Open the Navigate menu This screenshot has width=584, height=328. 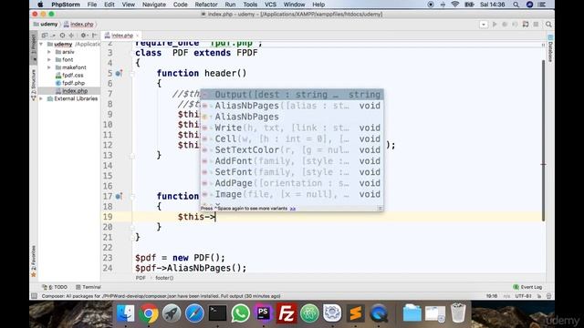click(x=154, y=5)
